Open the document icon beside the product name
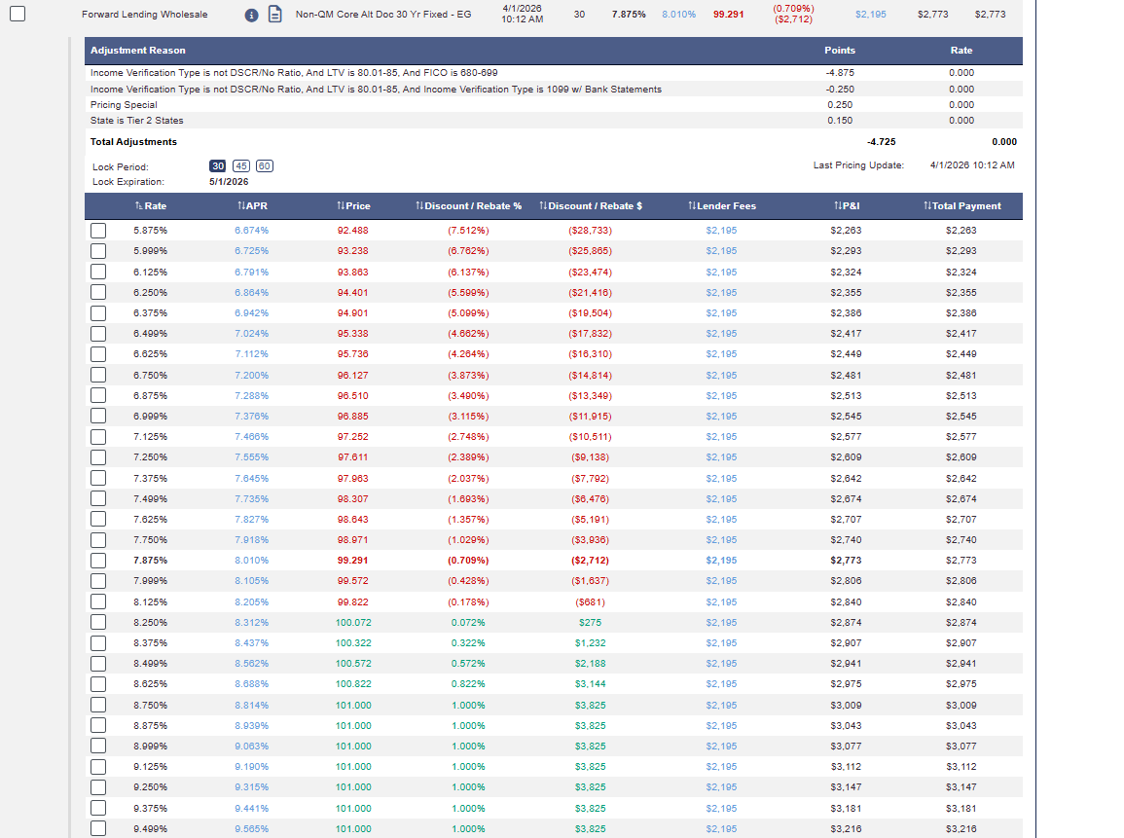The width and height of the screenshot is (1124, 838). [274, 15]
